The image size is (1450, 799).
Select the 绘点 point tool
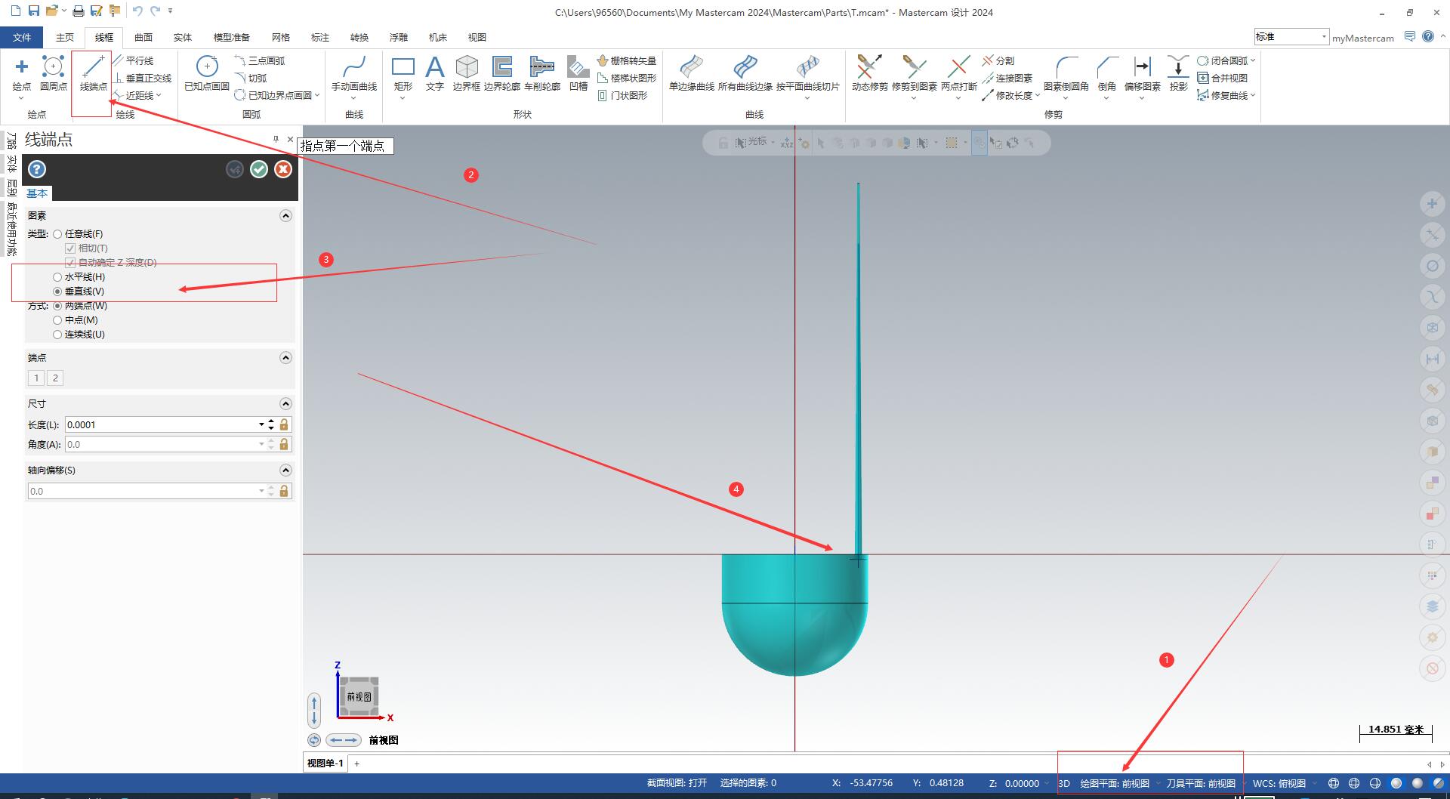(21, 74)
